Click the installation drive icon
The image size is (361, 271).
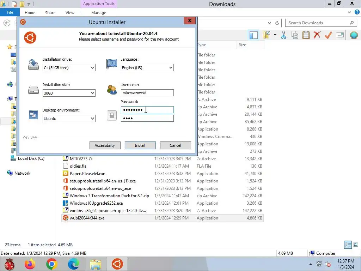pyautogui.click(x=33, y=64)
